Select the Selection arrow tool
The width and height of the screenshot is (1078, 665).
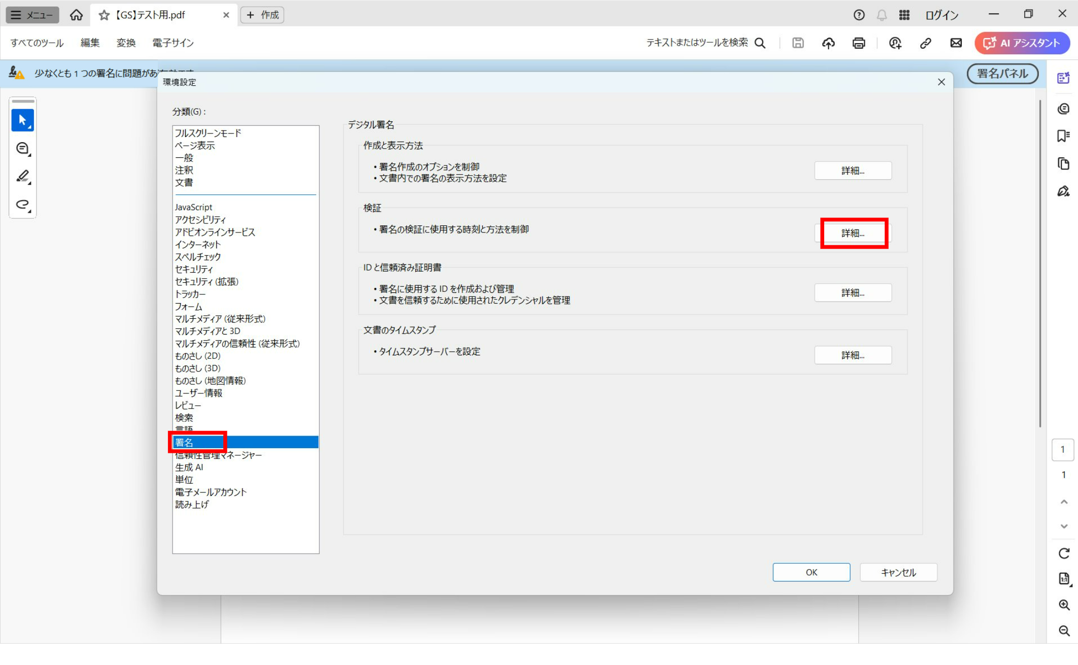(x=22, y=120)
